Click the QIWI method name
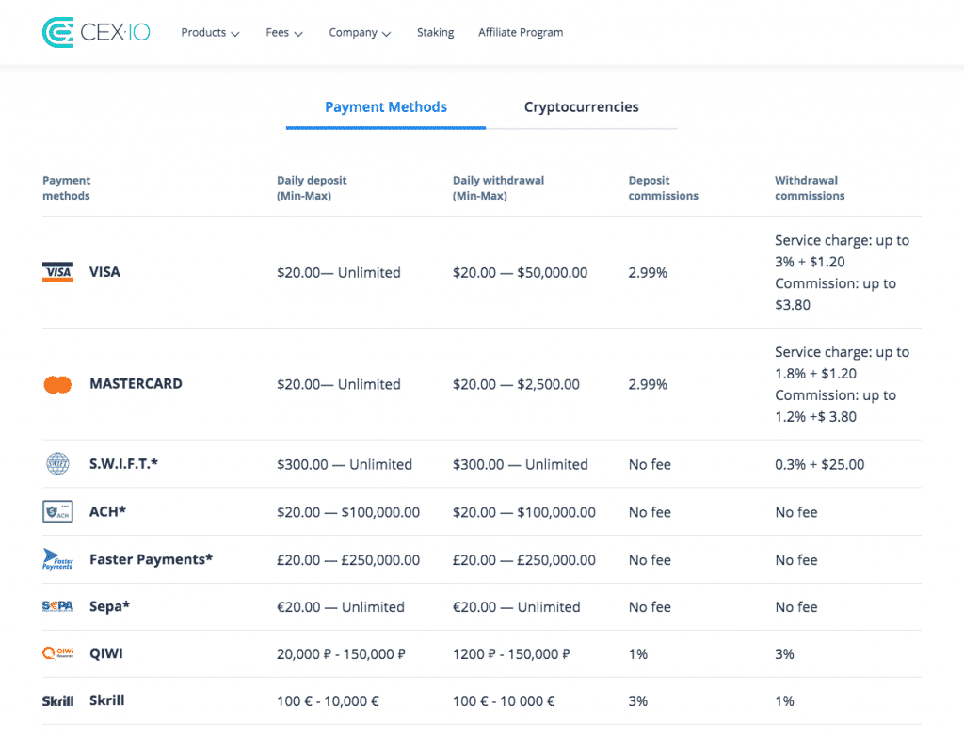964x740 pixels. point(106,653)
